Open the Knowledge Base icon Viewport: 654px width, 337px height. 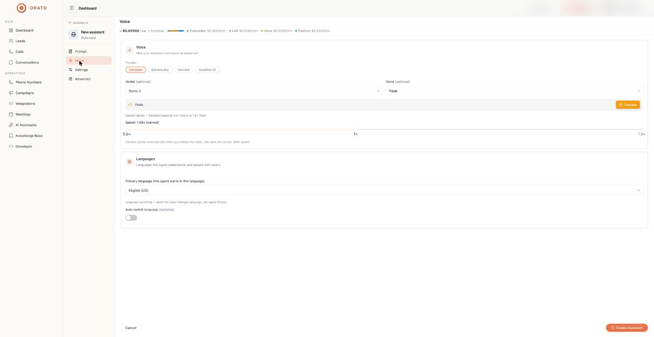[x=11, y=136]
